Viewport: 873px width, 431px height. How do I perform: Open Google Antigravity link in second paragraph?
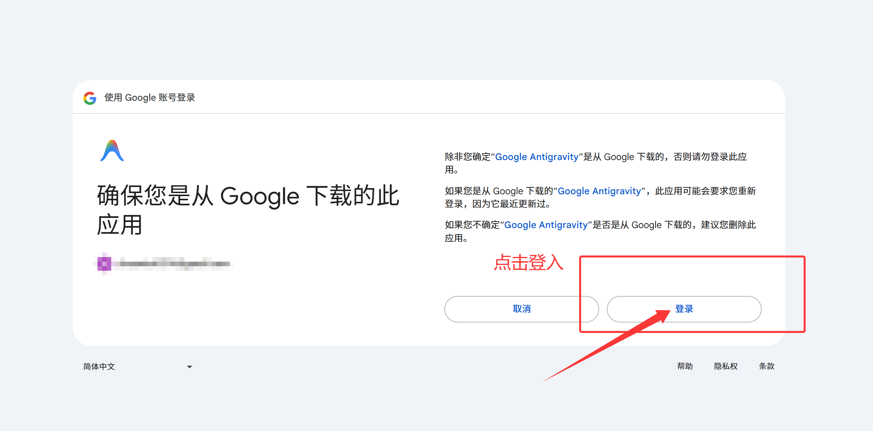click(x=599, y=191)
